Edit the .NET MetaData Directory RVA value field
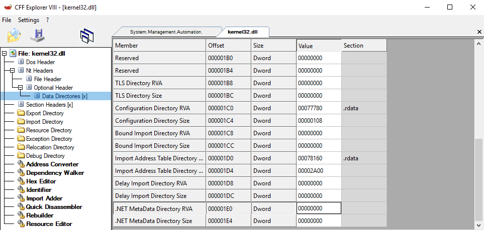 click(319, 208)
